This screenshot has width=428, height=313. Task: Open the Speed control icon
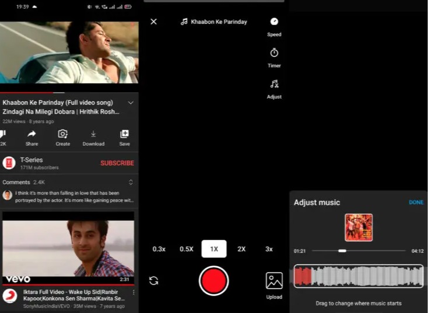[x=274, y=22]
